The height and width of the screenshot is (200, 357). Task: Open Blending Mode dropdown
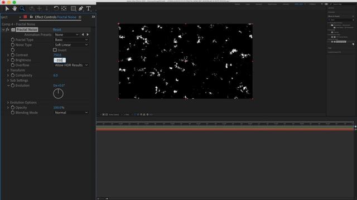point(71,112)
